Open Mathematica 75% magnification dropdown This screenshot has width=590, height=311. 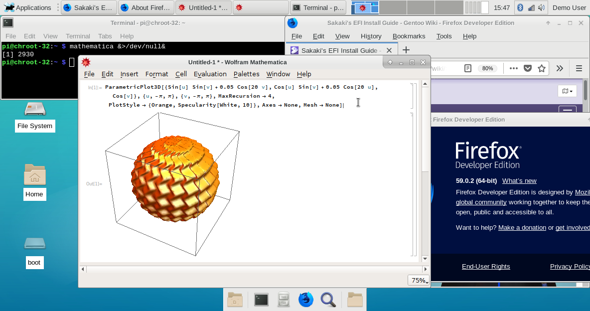[419, 280]
